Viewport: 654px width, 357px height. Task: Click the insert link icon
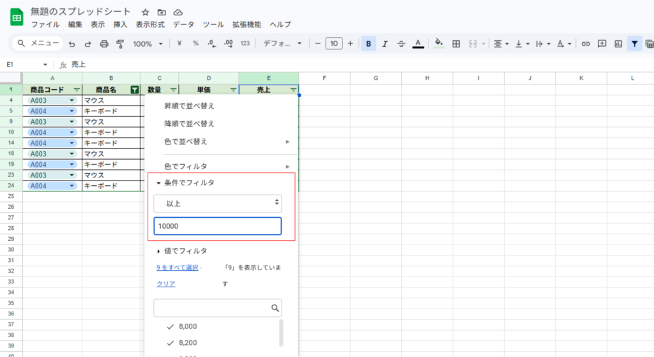coord(585,44)
